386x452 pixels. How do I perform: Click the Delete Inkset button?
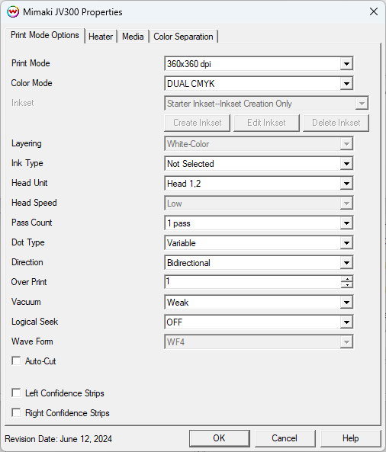pos(336,123)
